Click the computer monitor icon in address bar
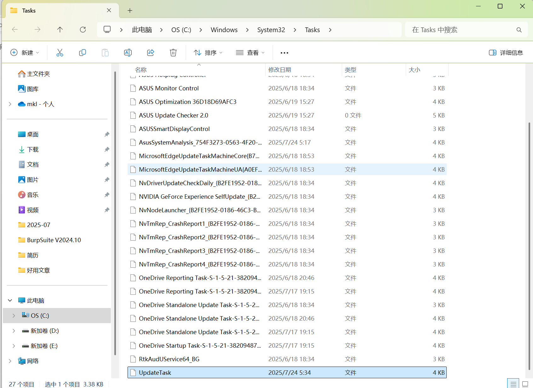533x388 pixels. click(107, 30)
